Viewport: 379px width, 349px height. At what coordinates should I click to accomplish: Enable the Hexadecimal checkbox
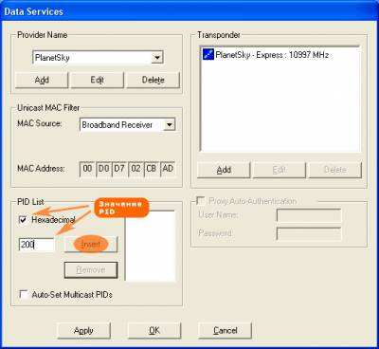click(23, 220)
